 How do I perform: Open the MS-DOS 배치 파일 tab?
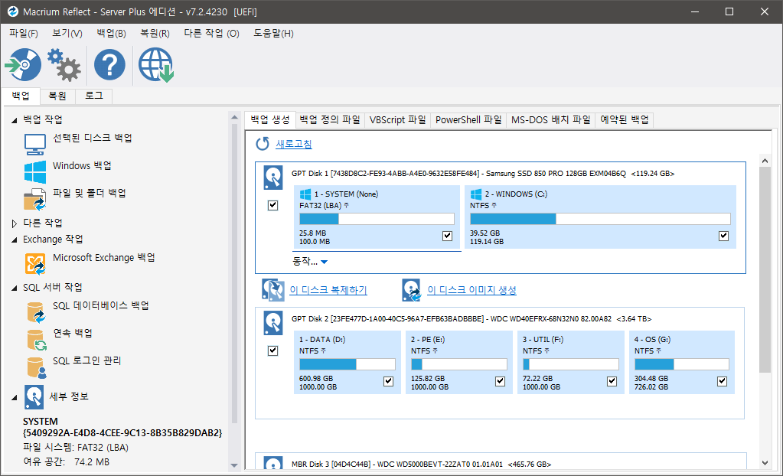[551, 120]
